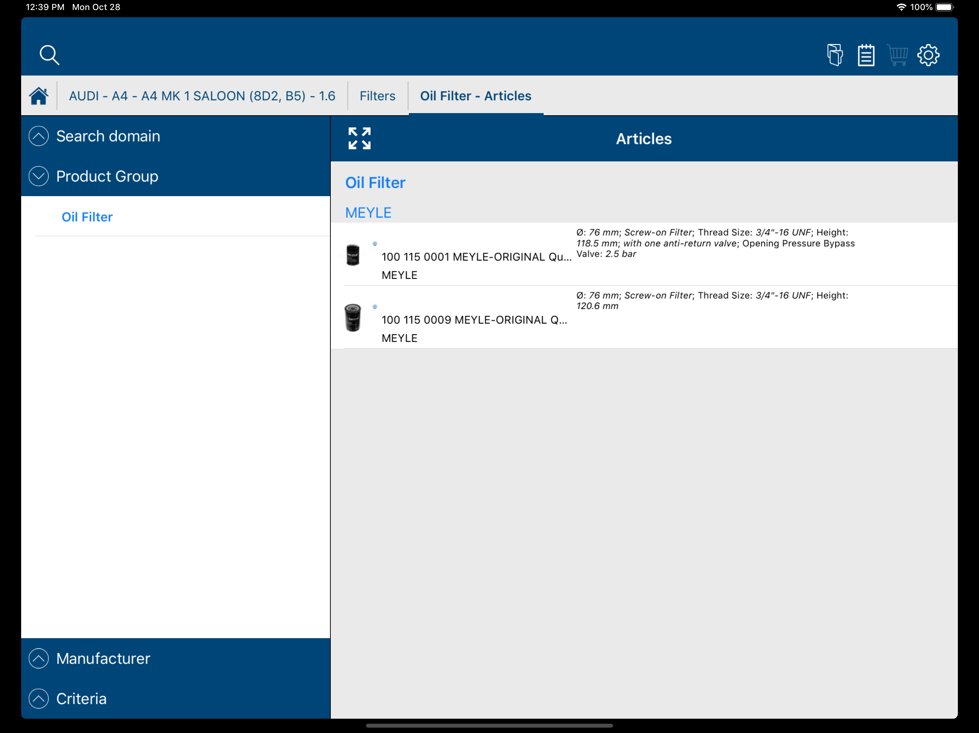The image size is (979, 733).
Task: Switch to the Filters breadcrumb tab
Action: click(377, 96)
